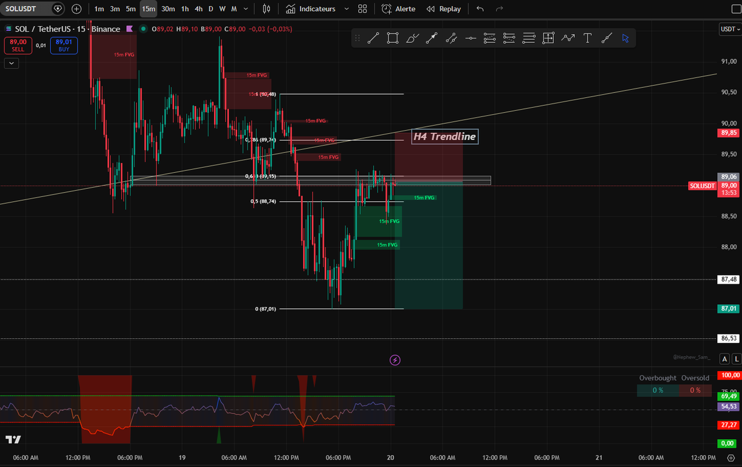Select the arrow drawing tool

point(431,38)
